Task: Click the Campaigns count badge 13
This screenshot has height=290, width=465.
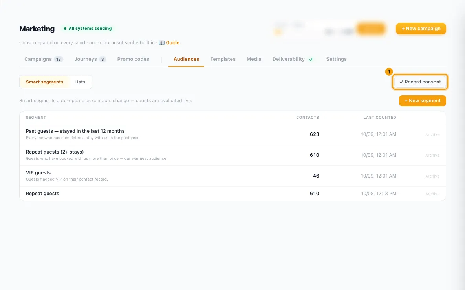Action: tap(59, 59)
